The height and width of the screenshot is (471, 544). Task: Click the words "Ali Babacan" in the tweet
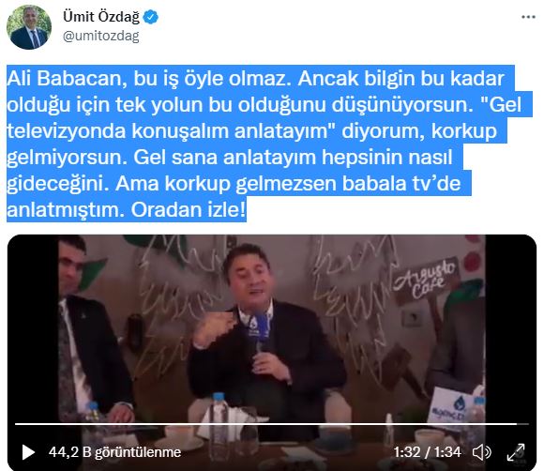click(x=67, y=79)
